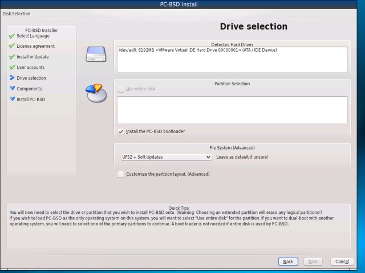Click the Detected Hard Drives group title
This screenshot has height=273, width=365.
[x=232, y=44]
